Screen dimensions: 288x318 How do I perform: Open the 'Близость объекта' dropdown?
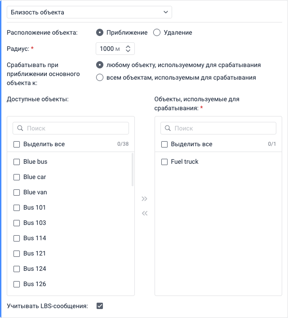tap(89, 12)
